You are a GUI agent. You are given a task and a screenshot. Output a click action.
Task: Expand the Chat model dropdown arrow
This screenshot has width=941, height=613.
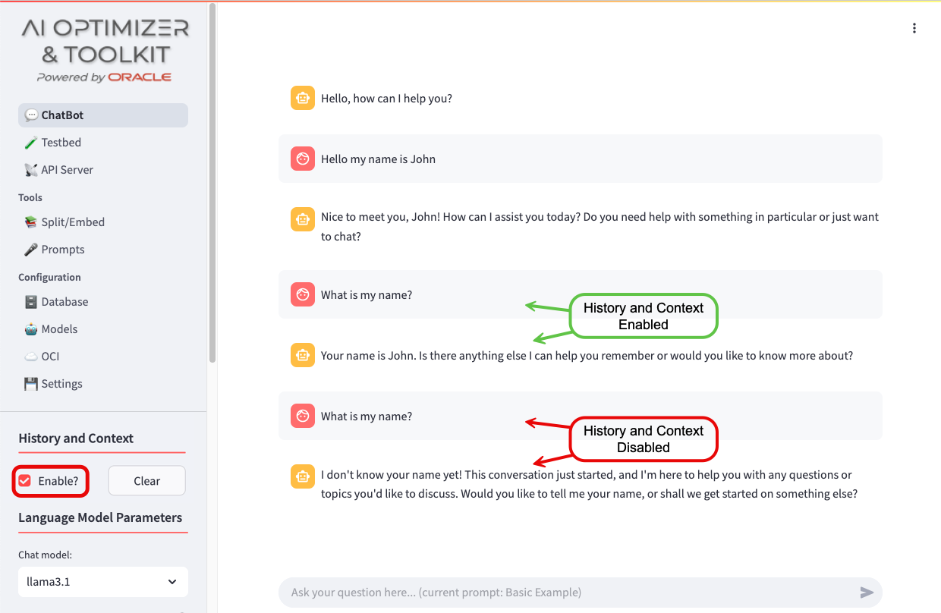172,582
